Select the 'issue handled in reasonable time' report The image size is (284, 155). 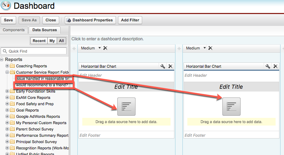tap(43, 79)
